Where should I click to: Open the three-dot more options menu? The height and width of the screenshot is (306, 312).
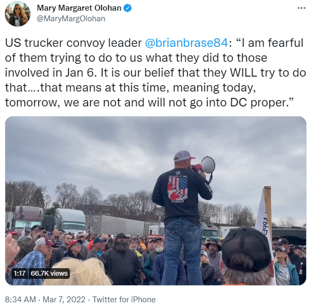301,8
